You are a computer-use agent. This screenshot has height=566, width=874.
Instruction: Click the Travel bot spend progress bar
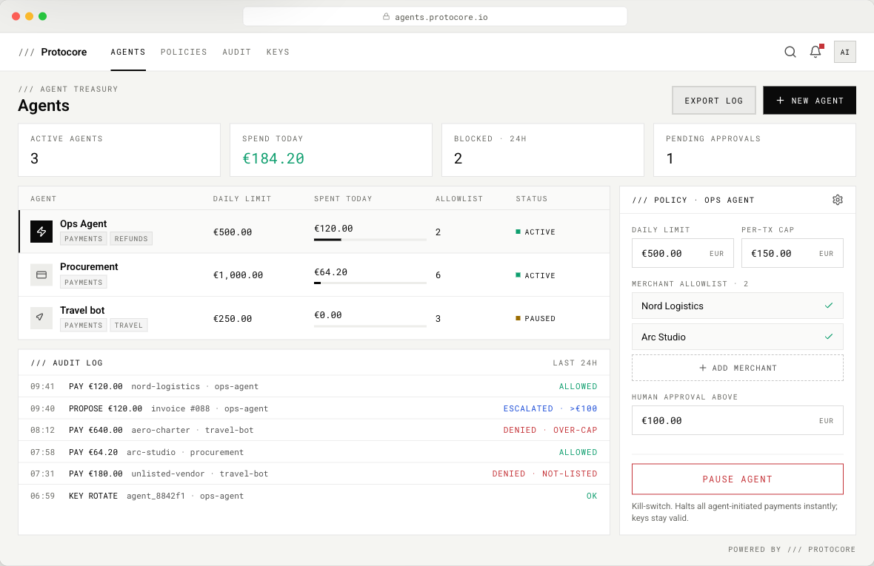tap(370, 326)
